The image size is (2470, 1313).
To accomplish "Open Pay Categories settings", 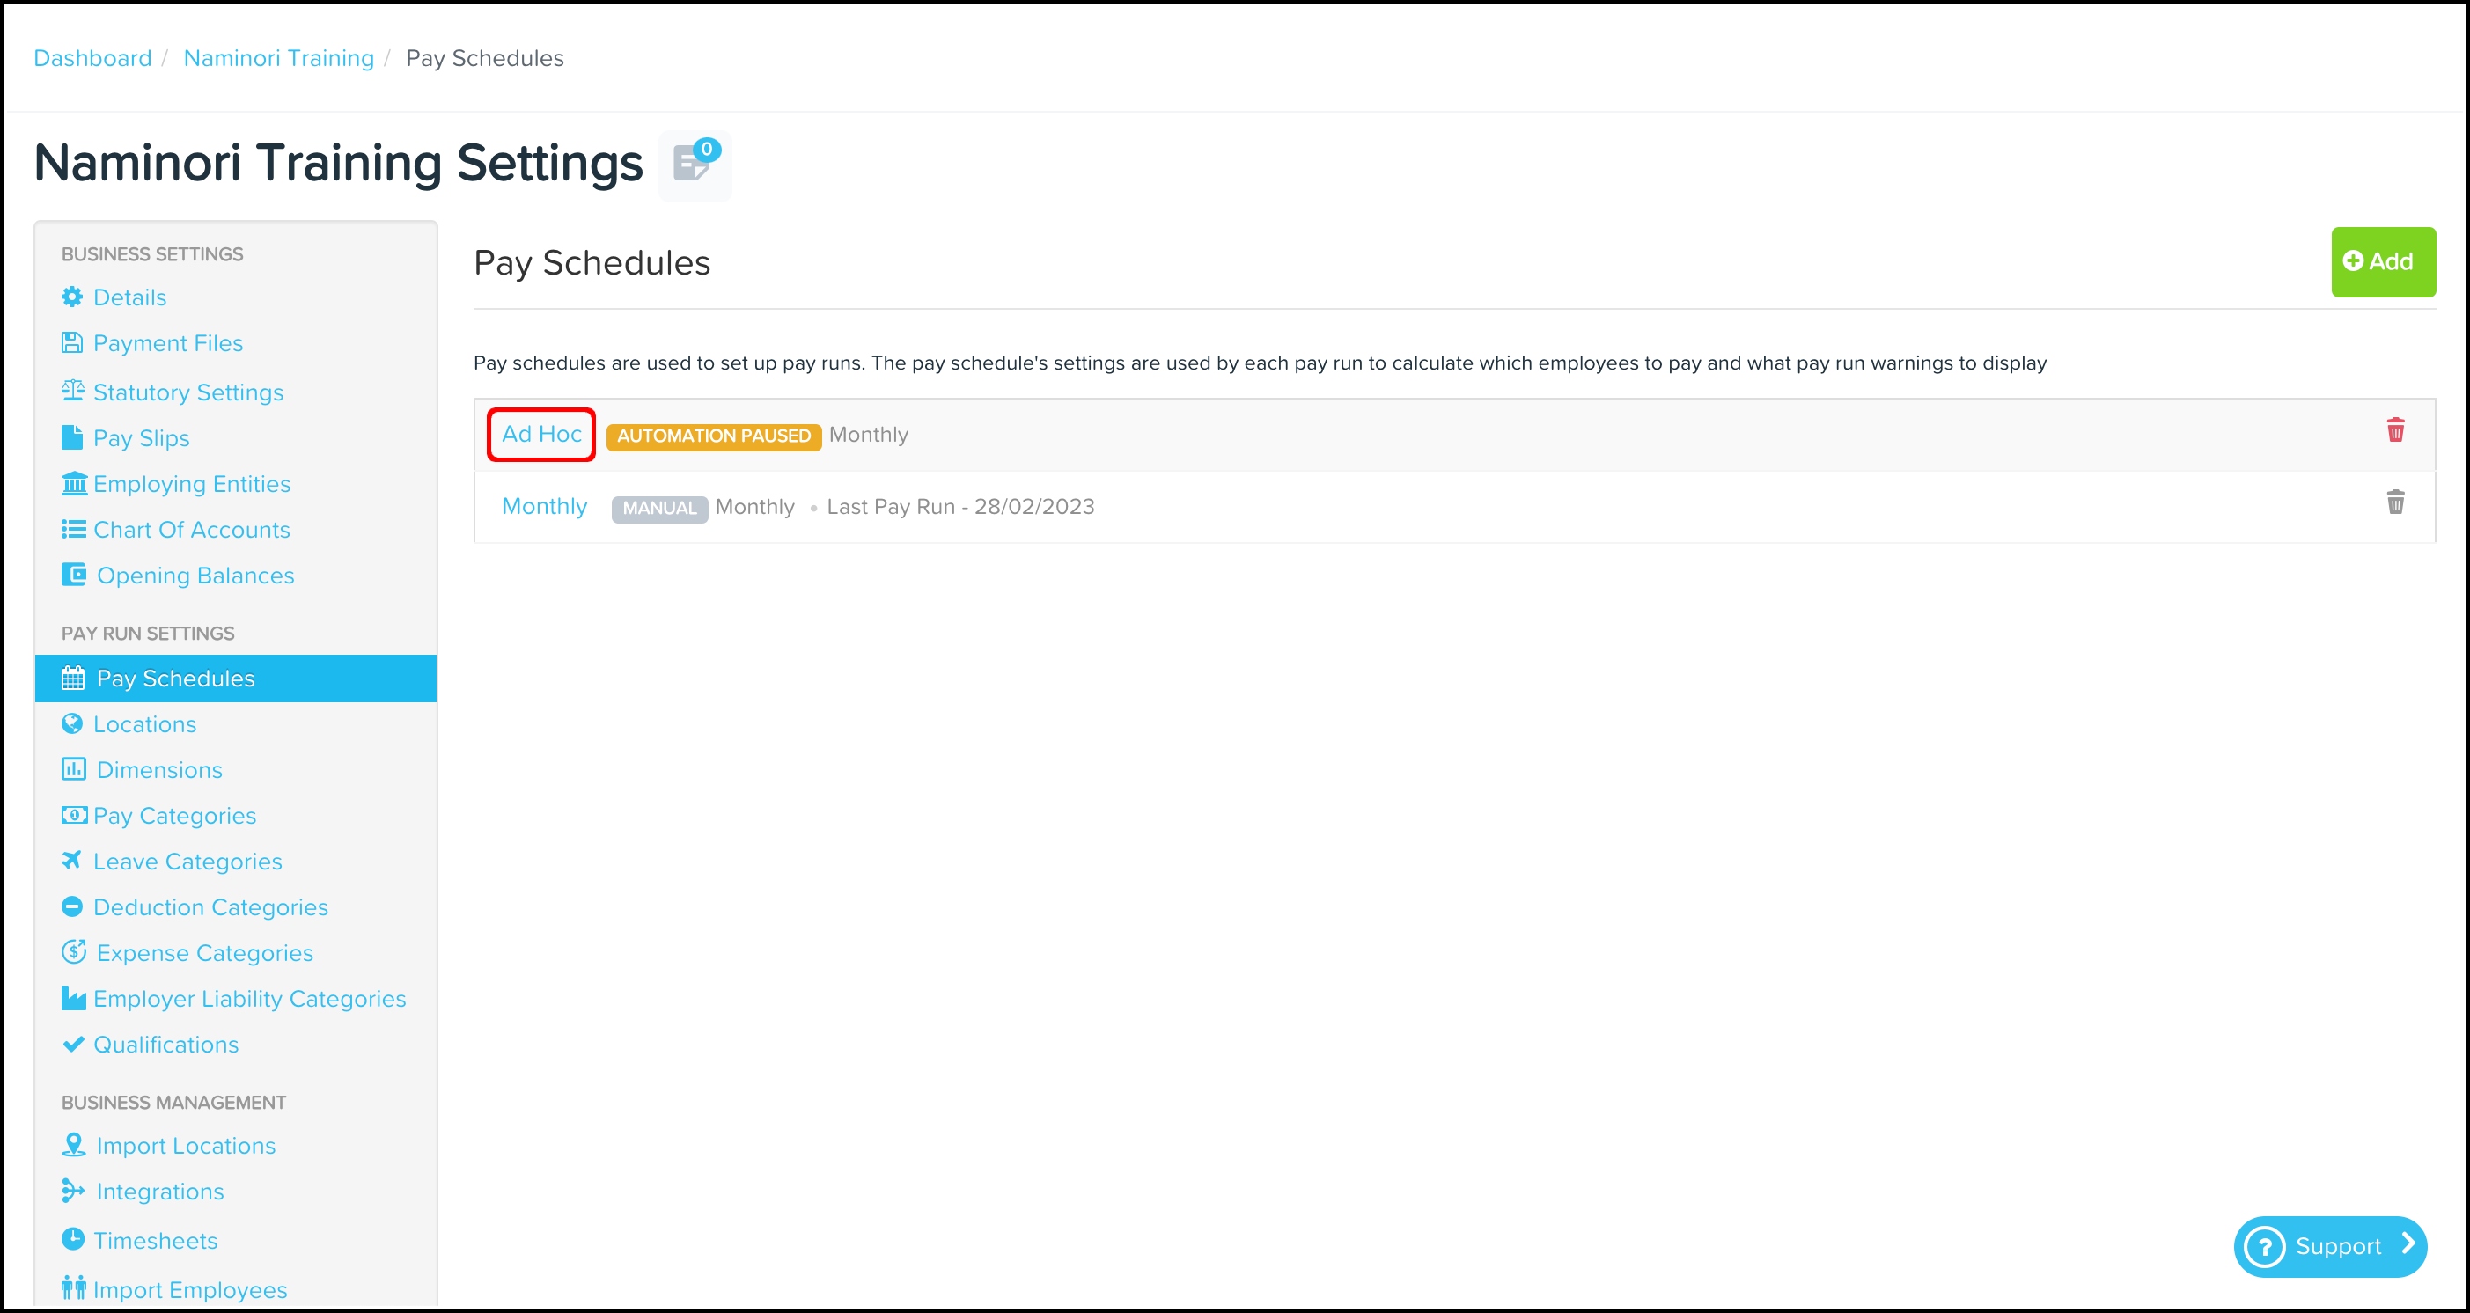I will (174, 816).
